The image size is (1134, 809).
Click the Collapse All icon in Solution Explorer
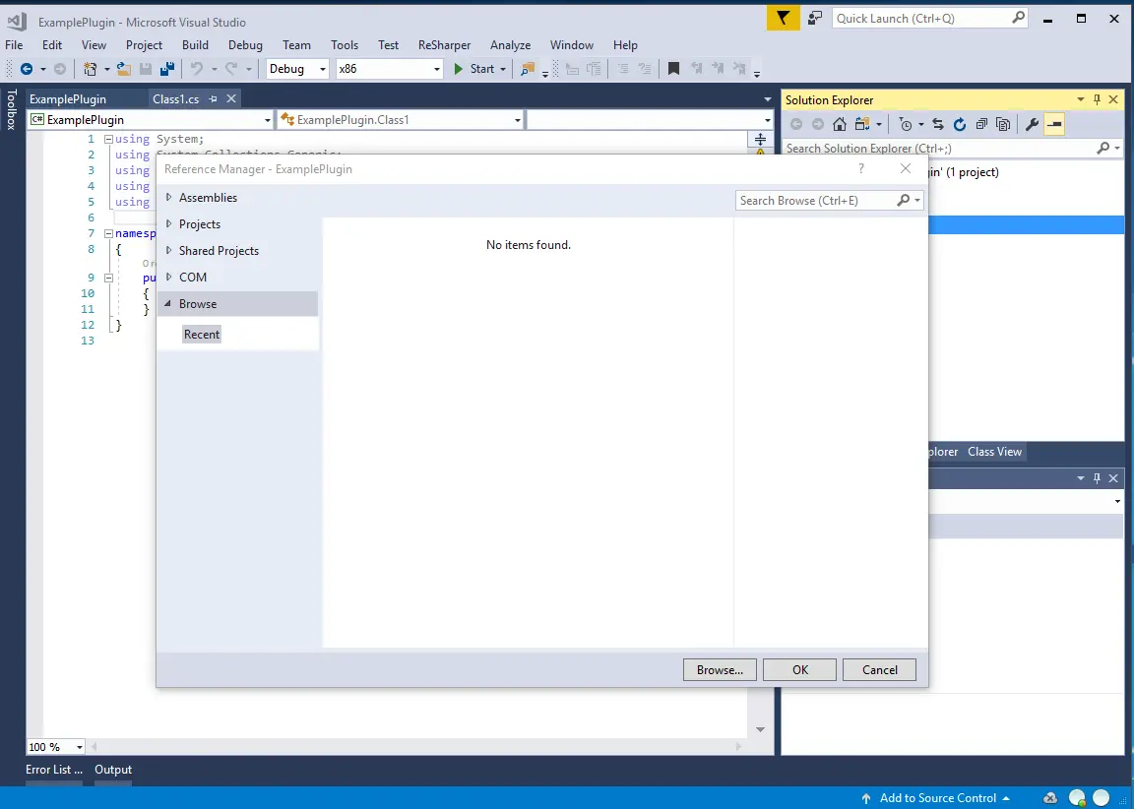[x=981, y=124]
